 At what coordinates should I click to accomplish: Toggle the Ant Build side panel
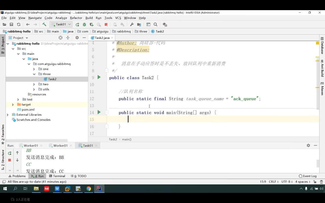pos(322,68)
